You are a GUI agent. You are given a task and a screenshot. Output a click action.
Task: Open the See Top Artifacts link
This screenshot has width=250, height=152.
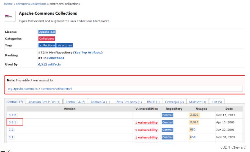pyautogui.click(x=88, y=53)
